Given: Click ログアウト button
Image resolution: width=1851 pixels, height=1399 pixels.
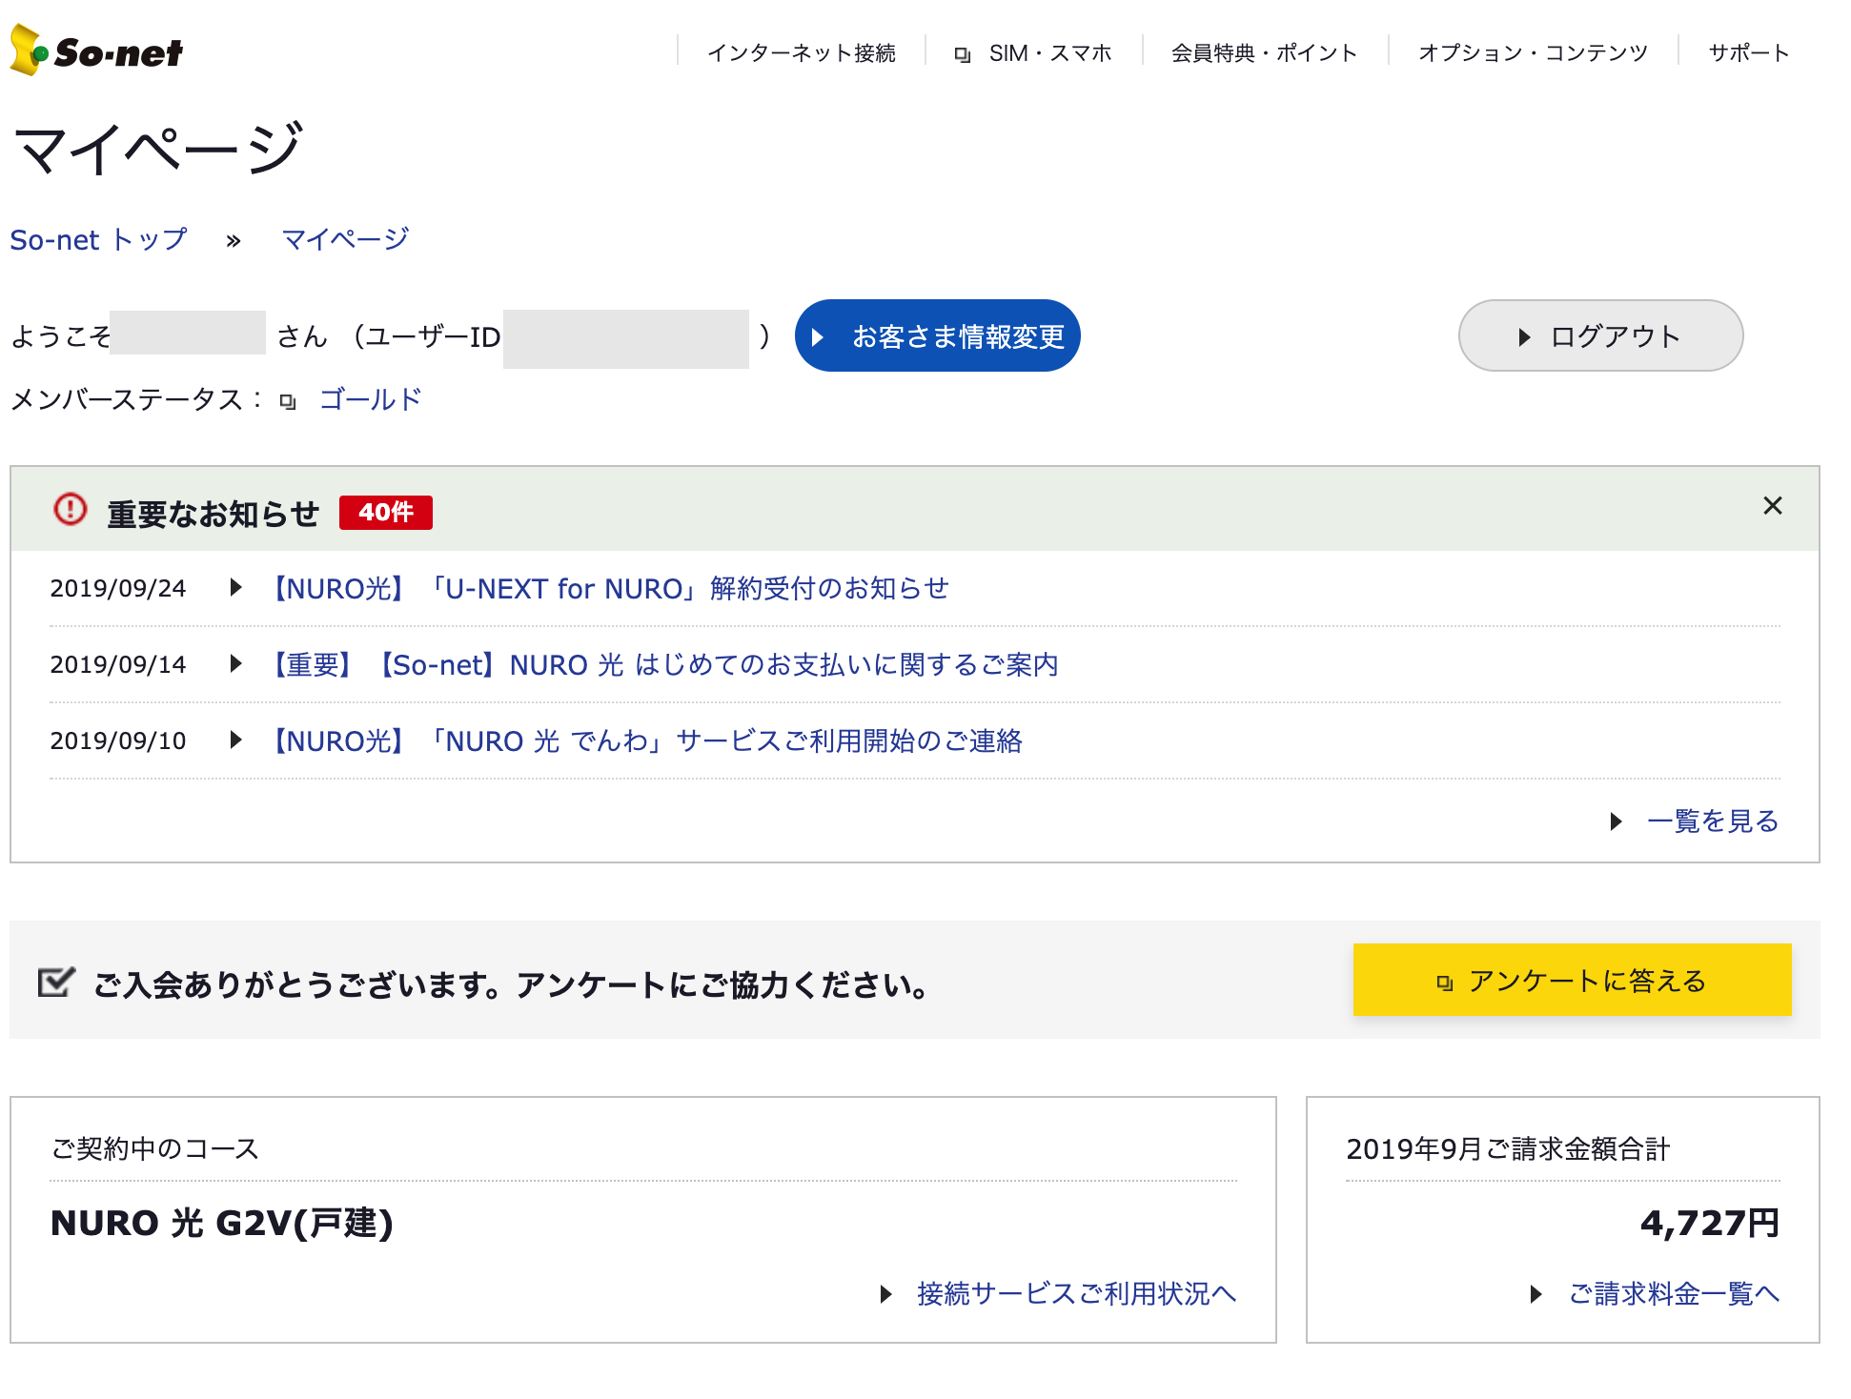Looking at the screenshot, I should (x=1600, y=335).
